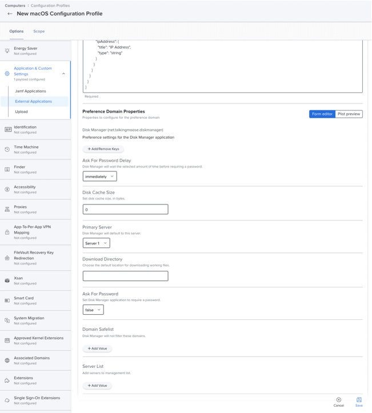Click the back arrow beside the profile title
This screenshot has height=413, width=372.
point(10,14)
